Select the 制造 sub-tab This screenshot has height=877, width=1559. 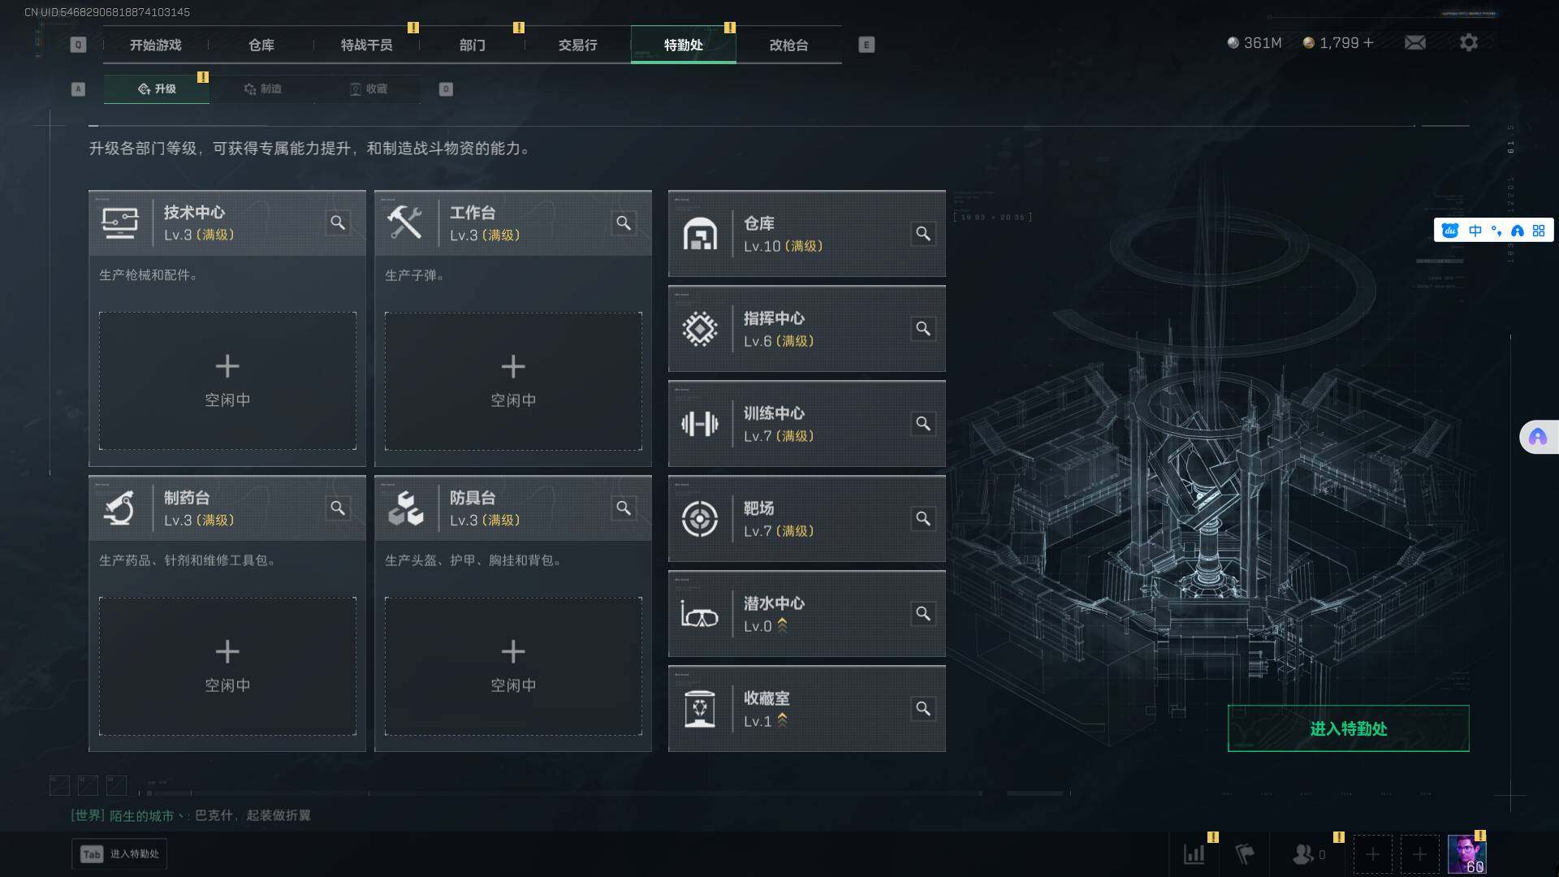pos(262,89)
